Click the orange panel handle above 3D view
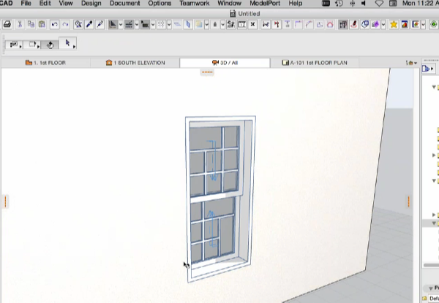The width and height of the screenshot is (439, 303). pyautogui.click(x=207, y=72)
